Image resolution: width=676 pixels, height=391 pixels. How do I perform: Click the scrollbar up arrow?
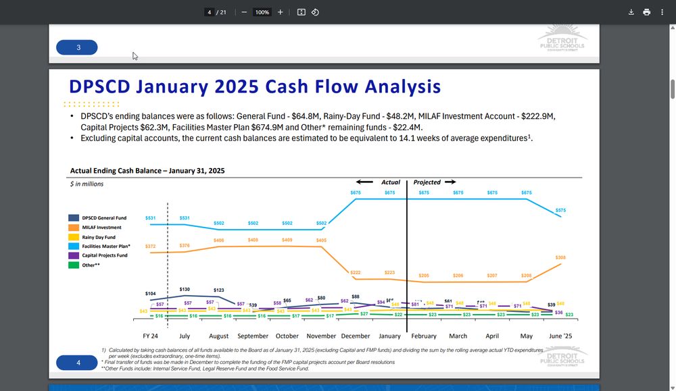point(672,28)
